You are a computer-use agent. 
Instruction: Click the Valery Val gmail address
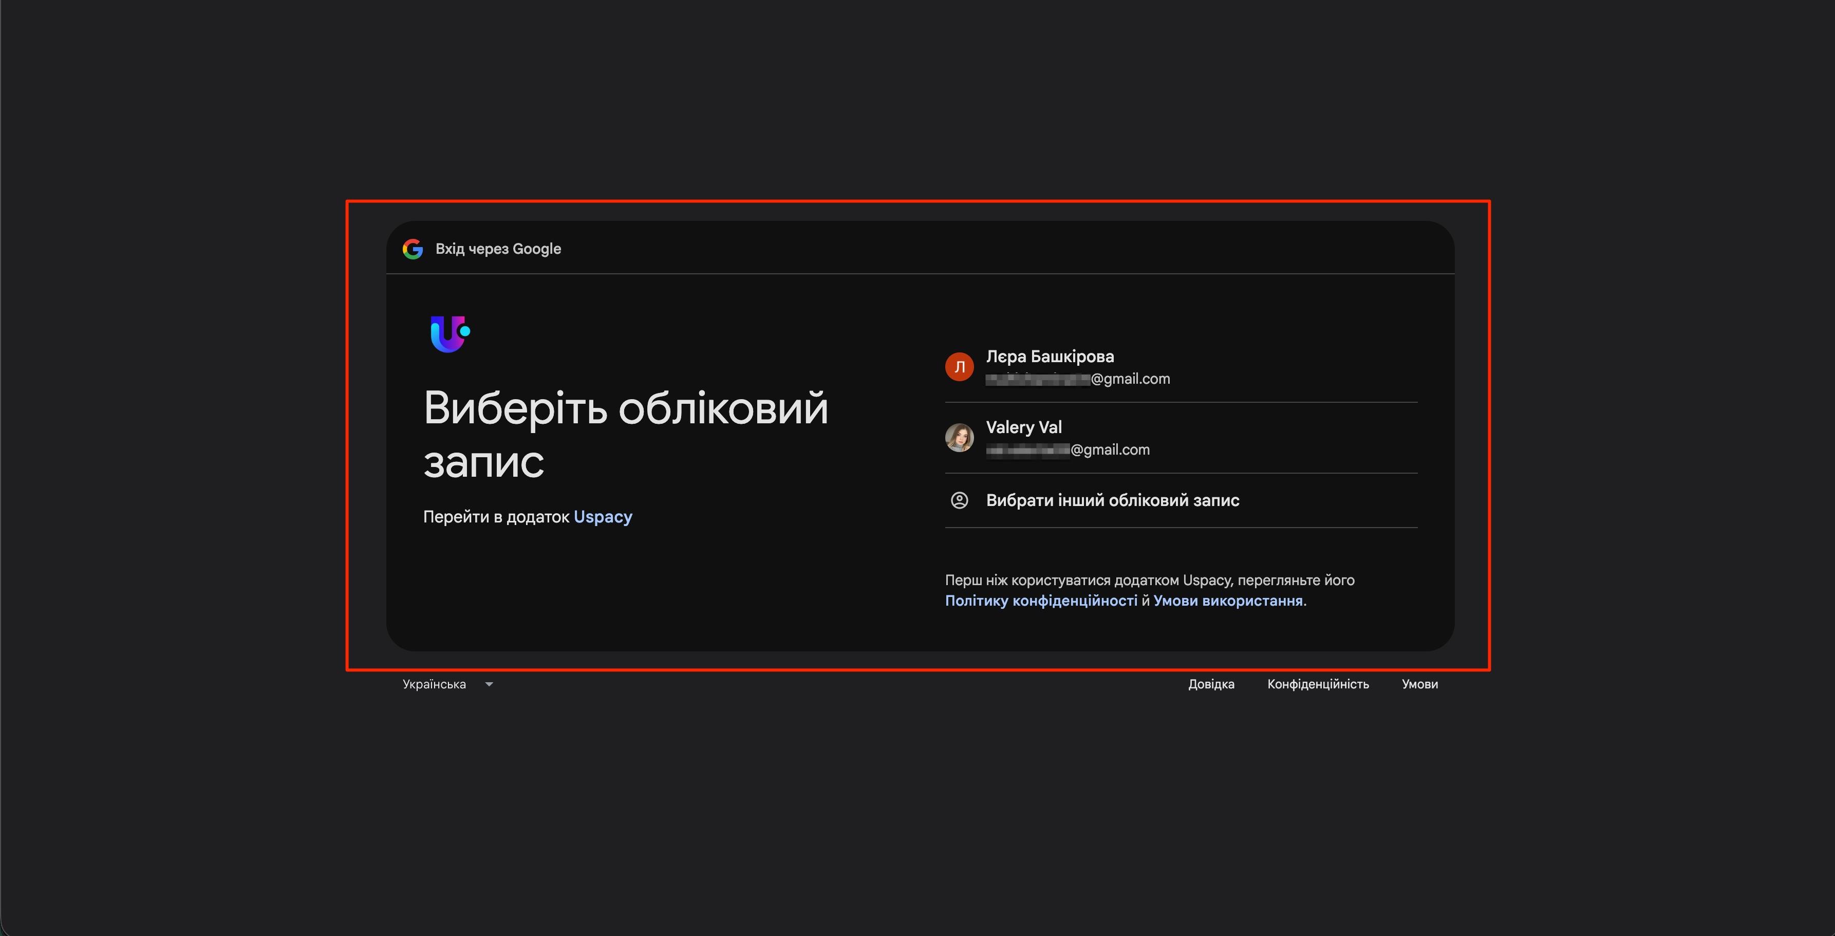(1067, 450)
